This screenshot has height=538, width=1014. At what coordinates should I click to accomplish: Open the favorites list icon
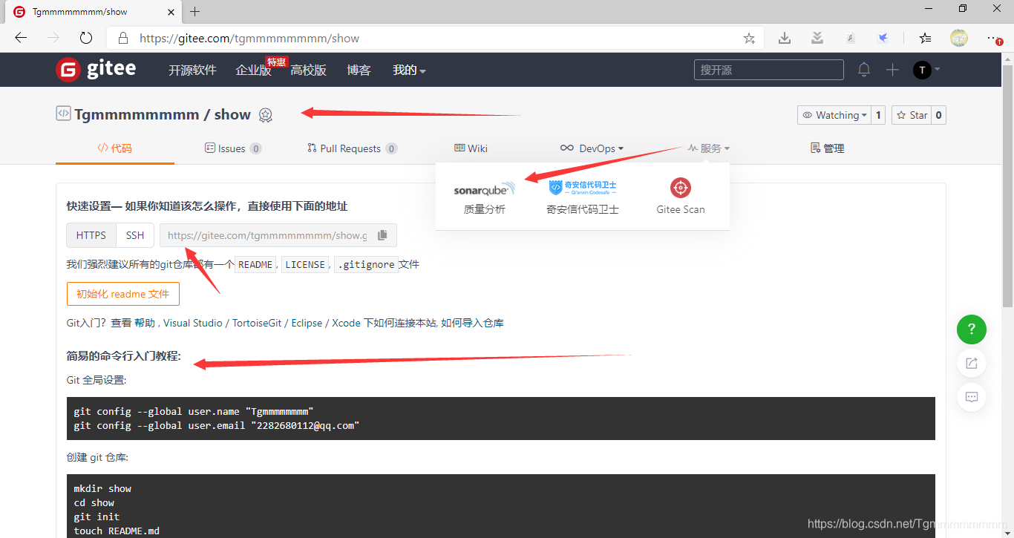(925, 38)
